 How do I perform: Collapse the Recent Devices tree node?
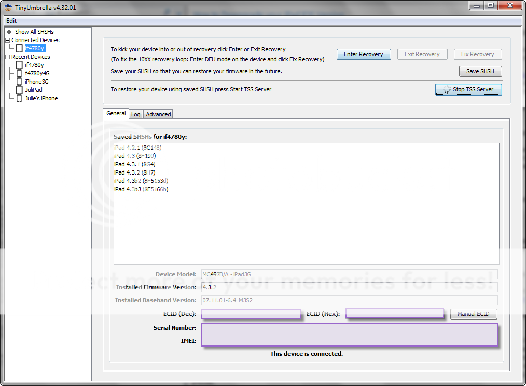coord(8,57)
